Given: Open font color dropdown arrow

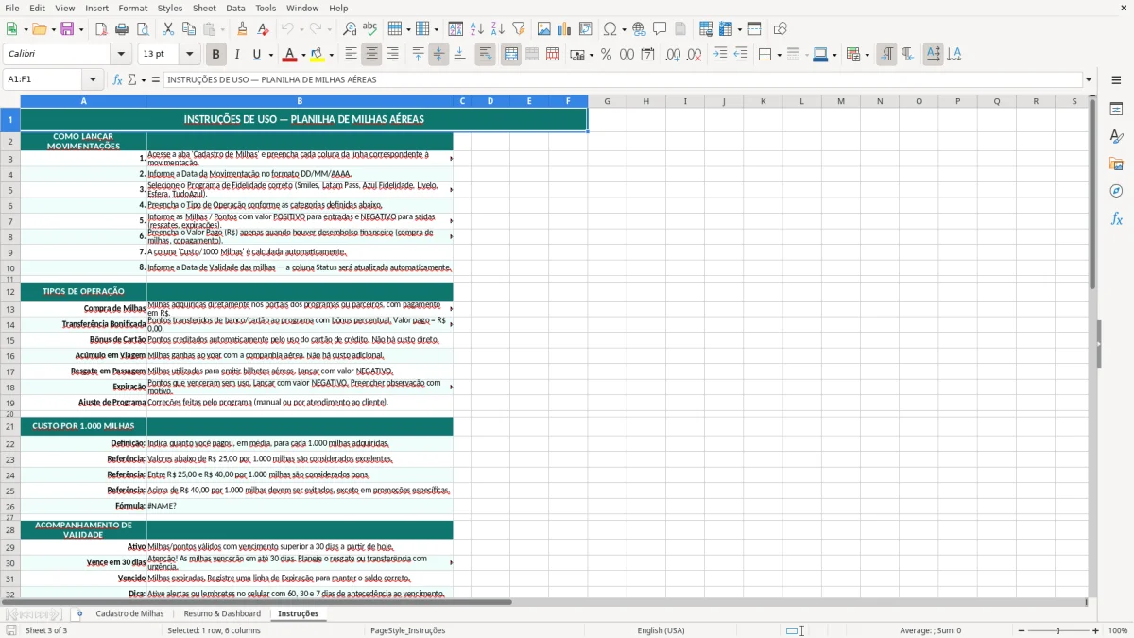Looking at the screenshot, I should [302, 55].
